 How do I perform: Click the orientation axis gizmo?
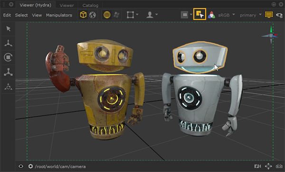click(271, 35)
